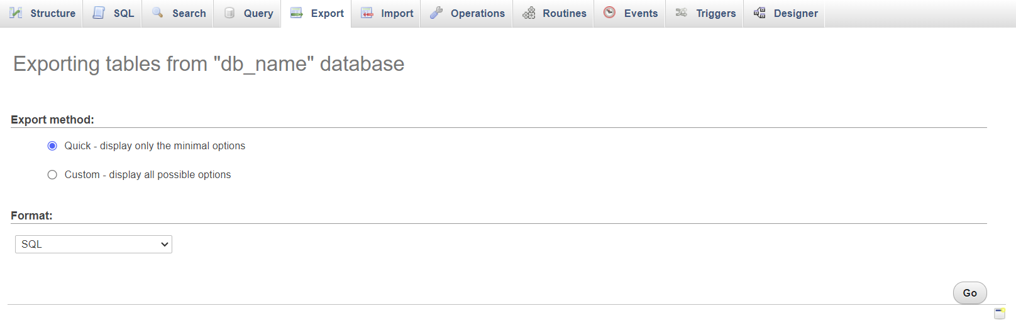Click the SQL tab icon
This screenshot has width=1016, height=333.
pyautogui.click(x=99, y=13)
